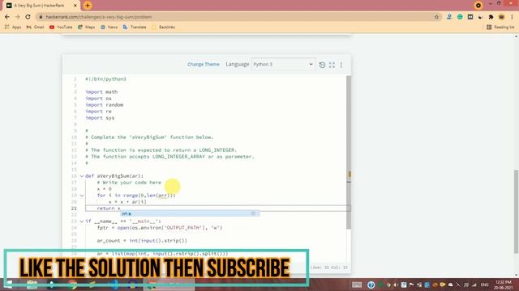
Task: Click the editor reset-code history icon
Action: [x=322, y=65]
